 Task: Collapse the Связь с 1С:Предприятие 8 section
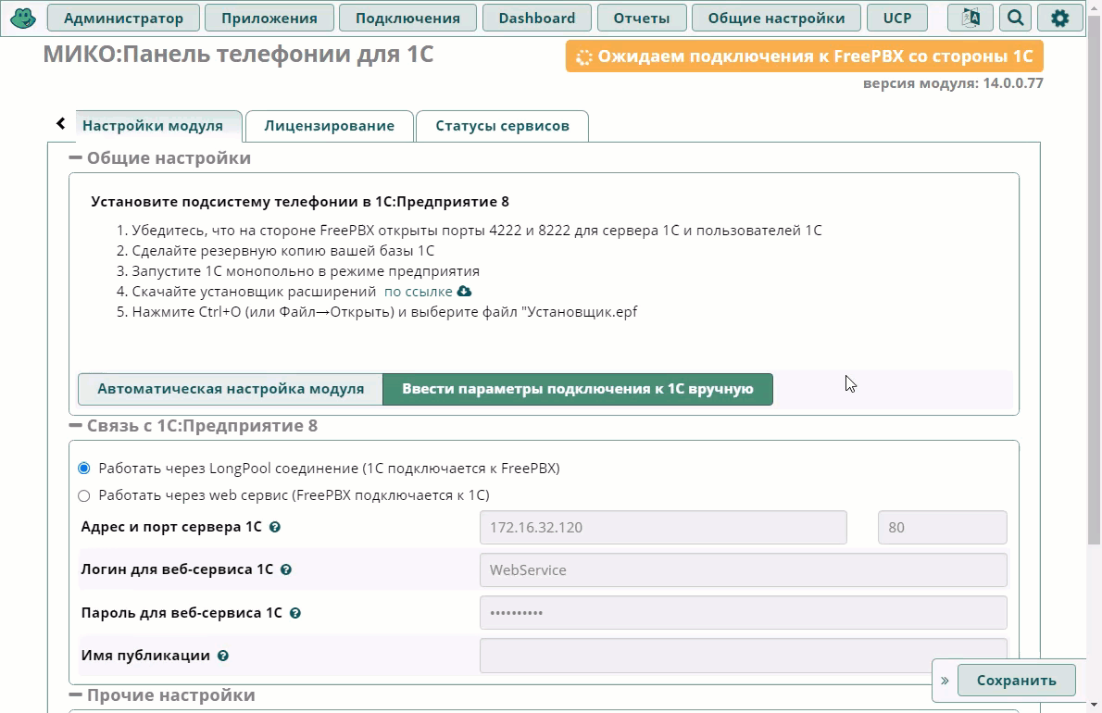(x=77, y=426)
